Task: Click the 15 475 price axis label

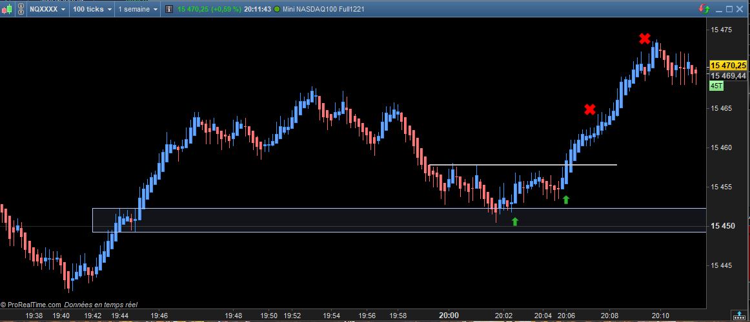Action: click(x=721, y=30)
